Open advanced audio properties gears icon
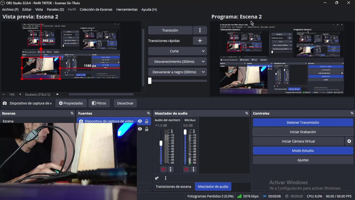Image resolution: width=355 pixels, height=200 pixels. click(157, 178)
